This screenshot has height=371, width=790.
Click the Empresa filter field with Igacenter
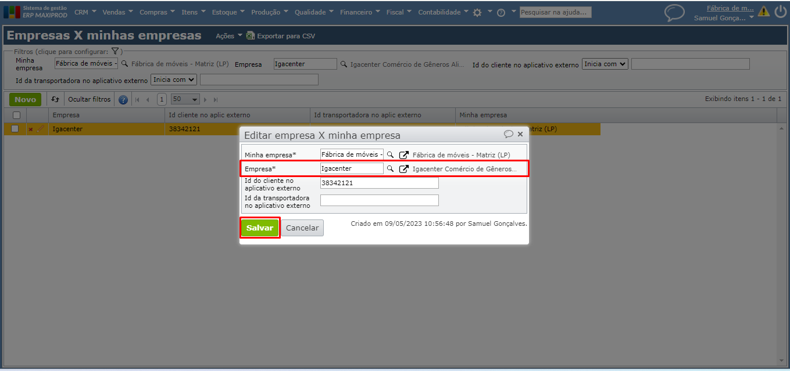(x=305, y=64)
